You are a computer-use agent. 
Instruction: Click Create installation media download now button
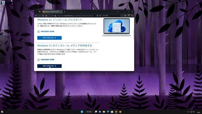pyautogui.click(x=50, y=66)
